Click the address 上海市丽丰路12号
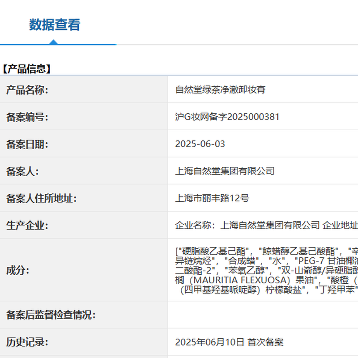This screenshot has height=358, width=358. (212, 198)
